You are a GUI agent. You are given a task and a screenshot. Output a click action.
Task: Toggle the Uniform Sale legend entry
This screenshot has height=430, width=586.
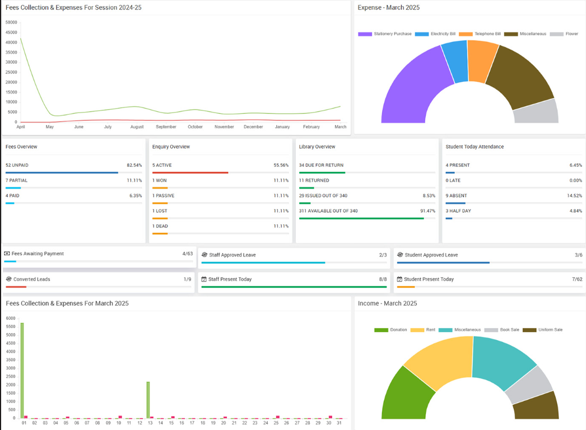point(543,330)
